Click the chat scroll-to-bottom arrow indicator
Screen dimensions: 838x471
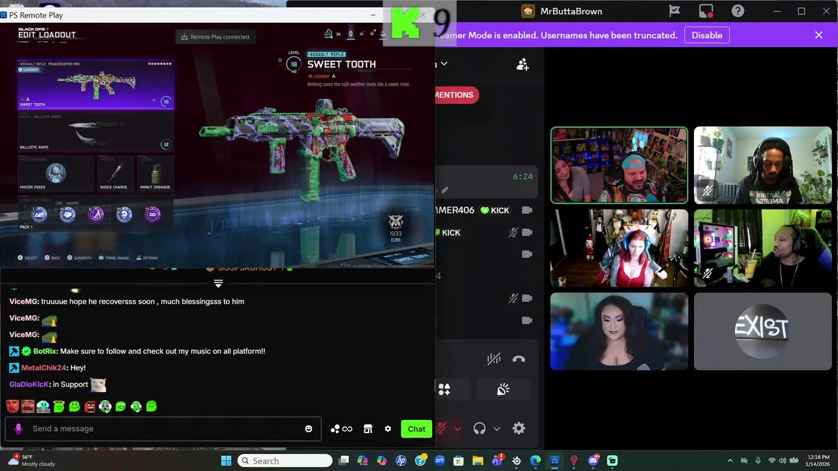tap(218, 283)
